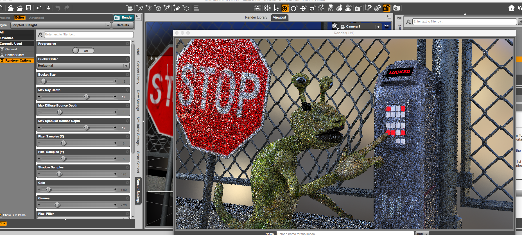The image size is (522, 235).
Task: Undo the last action
Action: 58,8
